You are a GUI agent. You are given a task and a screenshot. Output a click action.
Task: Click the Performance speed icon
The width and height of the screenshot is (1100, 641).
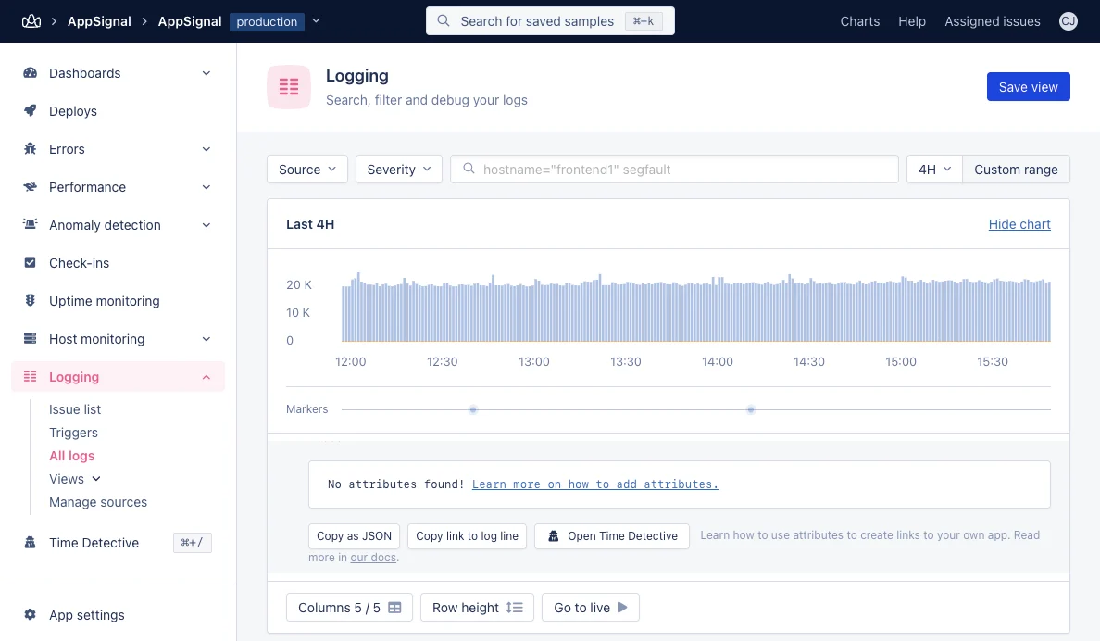(31, 187)
